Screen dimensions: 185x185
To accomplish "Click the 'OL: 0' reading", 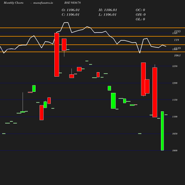I will click(140, 19).
